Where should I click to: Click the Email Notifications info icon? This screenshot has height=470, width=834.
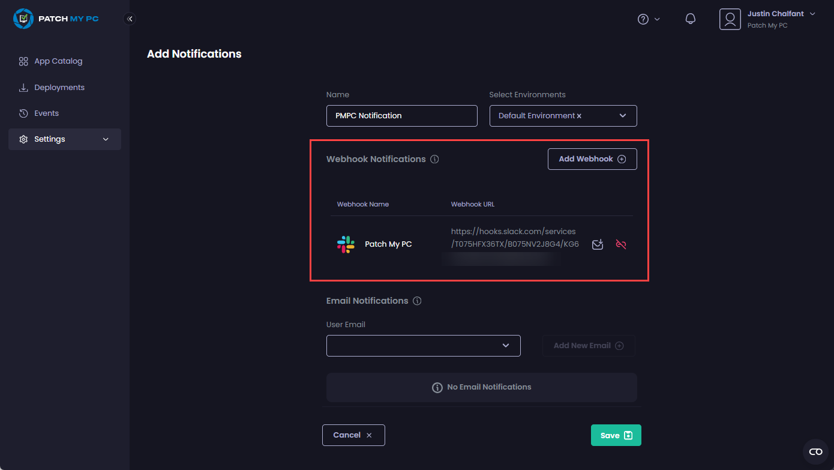(x=417, y=301)
